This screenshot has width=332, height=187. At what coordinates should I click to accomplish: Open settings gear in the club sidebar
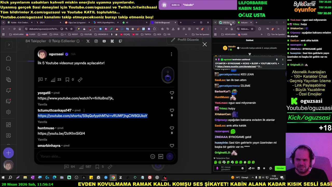pyautogui.click(x=8, y=112)
